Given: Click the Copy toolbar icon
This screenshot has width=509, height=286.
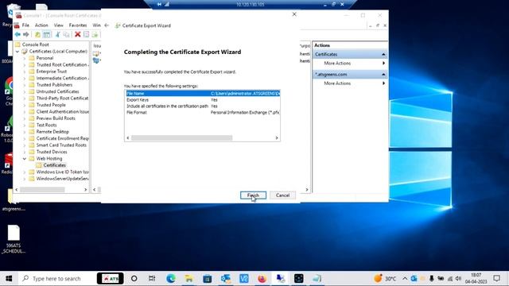Looking at the screenshot, I should [x=66, y=34].
